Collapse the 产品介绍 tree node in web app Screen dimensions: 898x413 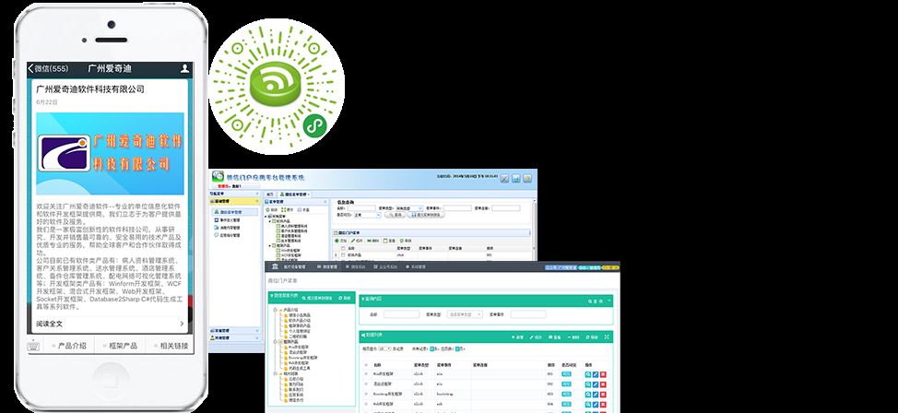(275, 310)
